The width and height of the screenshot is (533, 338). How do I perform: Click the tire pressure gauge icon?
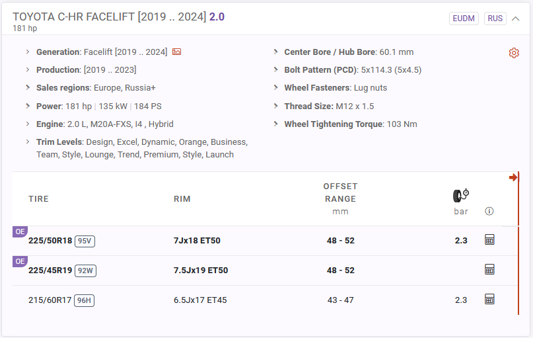click(x=460, y=195)
